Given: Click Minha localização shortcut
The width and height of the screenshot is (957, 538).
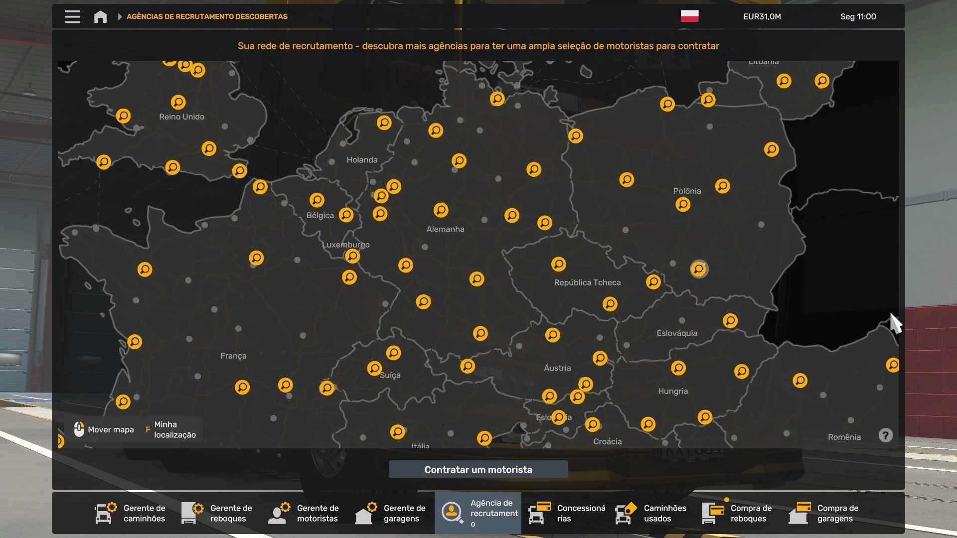Looking at the screenshot, I should (x=170, y=429).
